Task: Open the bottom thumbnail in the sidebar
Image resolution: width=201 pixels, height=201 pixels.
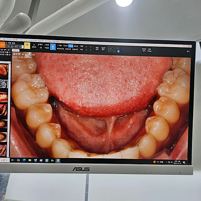Action: 3,150
